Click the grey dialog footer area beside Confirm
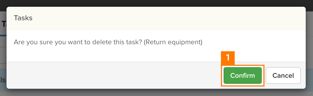The height and width of the screenshot is (96, 313). point(113,75)
